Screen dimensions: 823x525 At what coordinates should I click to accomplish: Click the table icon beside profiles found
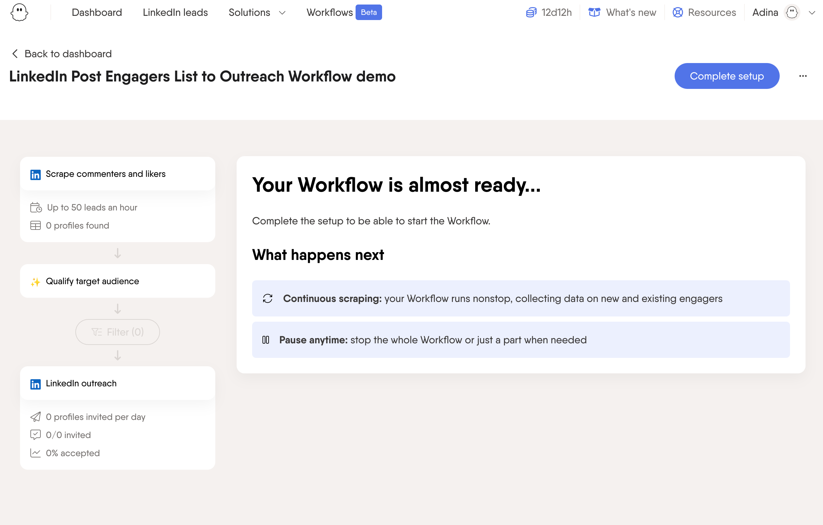36,226
